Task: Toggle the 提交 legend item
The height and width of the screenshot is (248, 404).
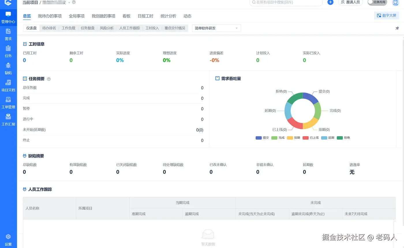Action: click(262, 138)
